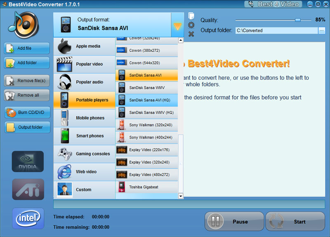Click the Add folder button
The image size is (330, 237).
click(27, 63)
